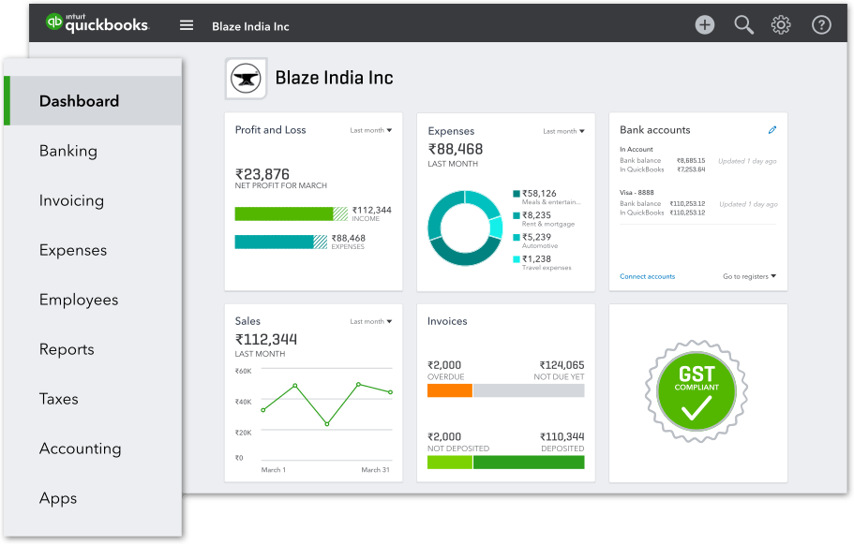Screen dimensions: 854x544
Task: Toggle the hamburger navigation menu
Action: 187,25
